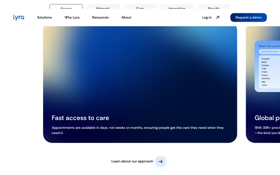Open the About menu
This screenshot has height=175, width=280.
pos(126,17)
